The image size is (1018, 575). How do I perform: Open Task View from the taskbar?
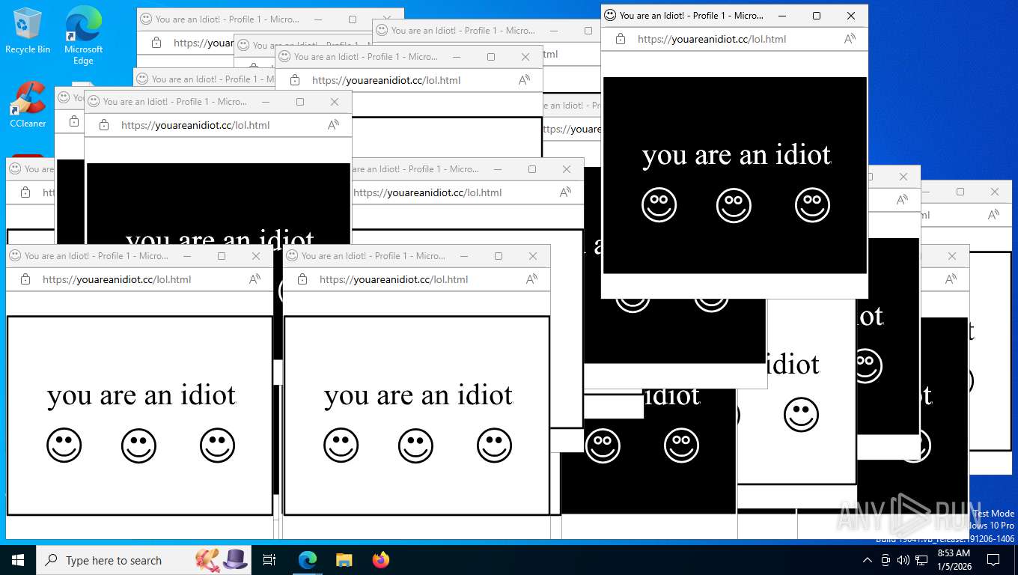[x=269, y=560]
